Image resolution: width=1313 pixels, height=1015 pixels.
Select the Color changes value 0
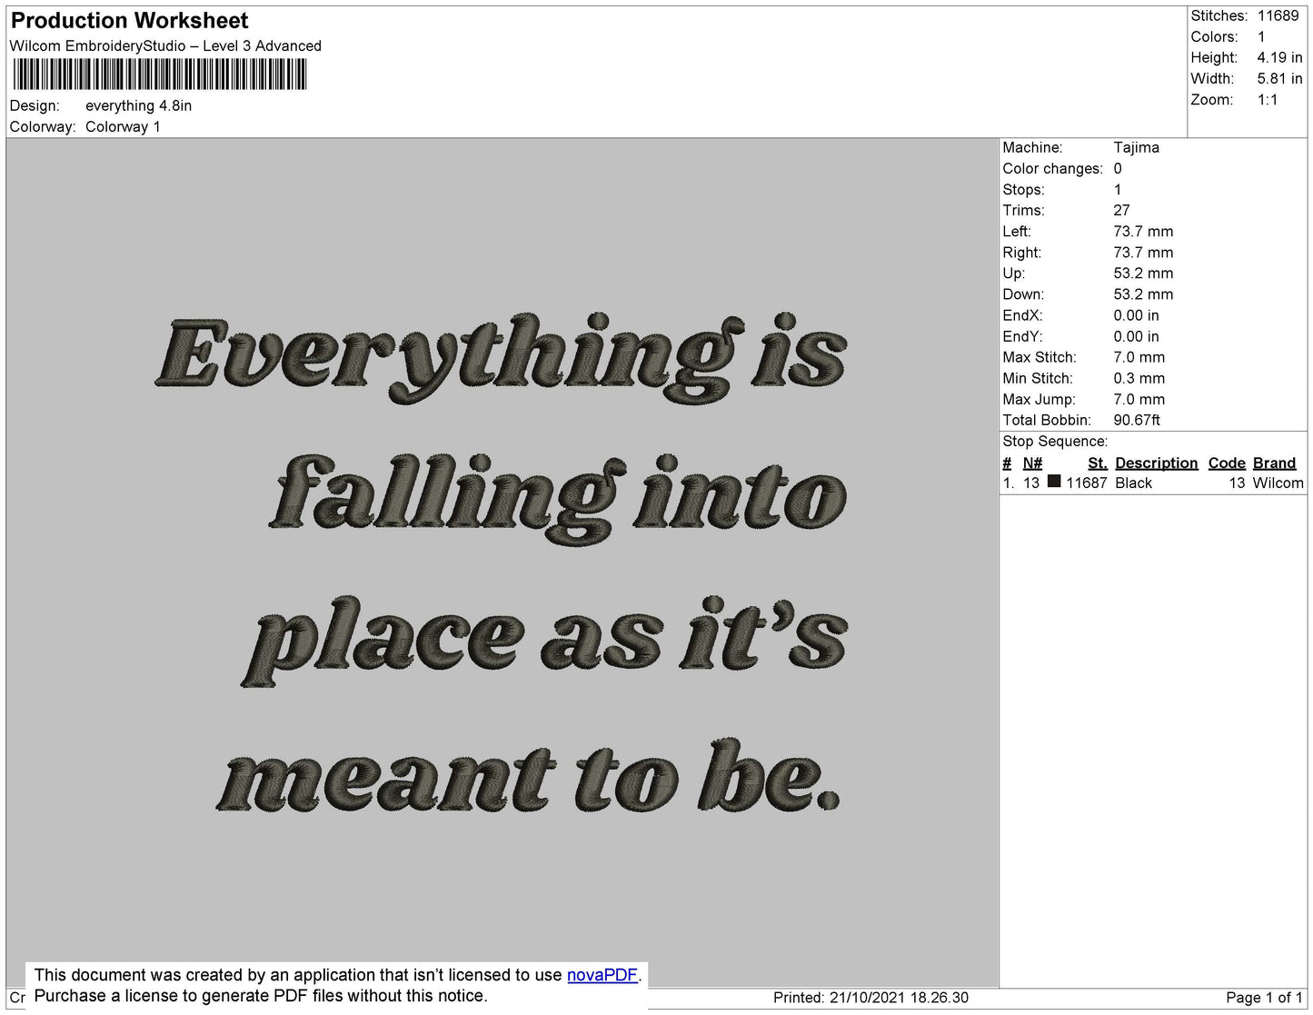tap(1118, 168)
